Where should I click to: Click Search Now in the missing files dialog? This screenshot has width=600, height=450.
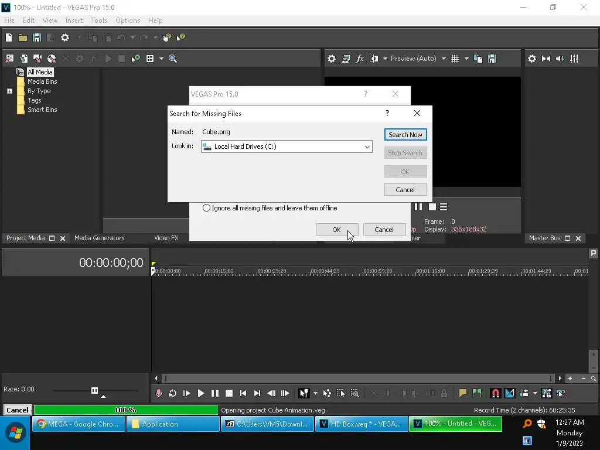(x=405, y=135)
